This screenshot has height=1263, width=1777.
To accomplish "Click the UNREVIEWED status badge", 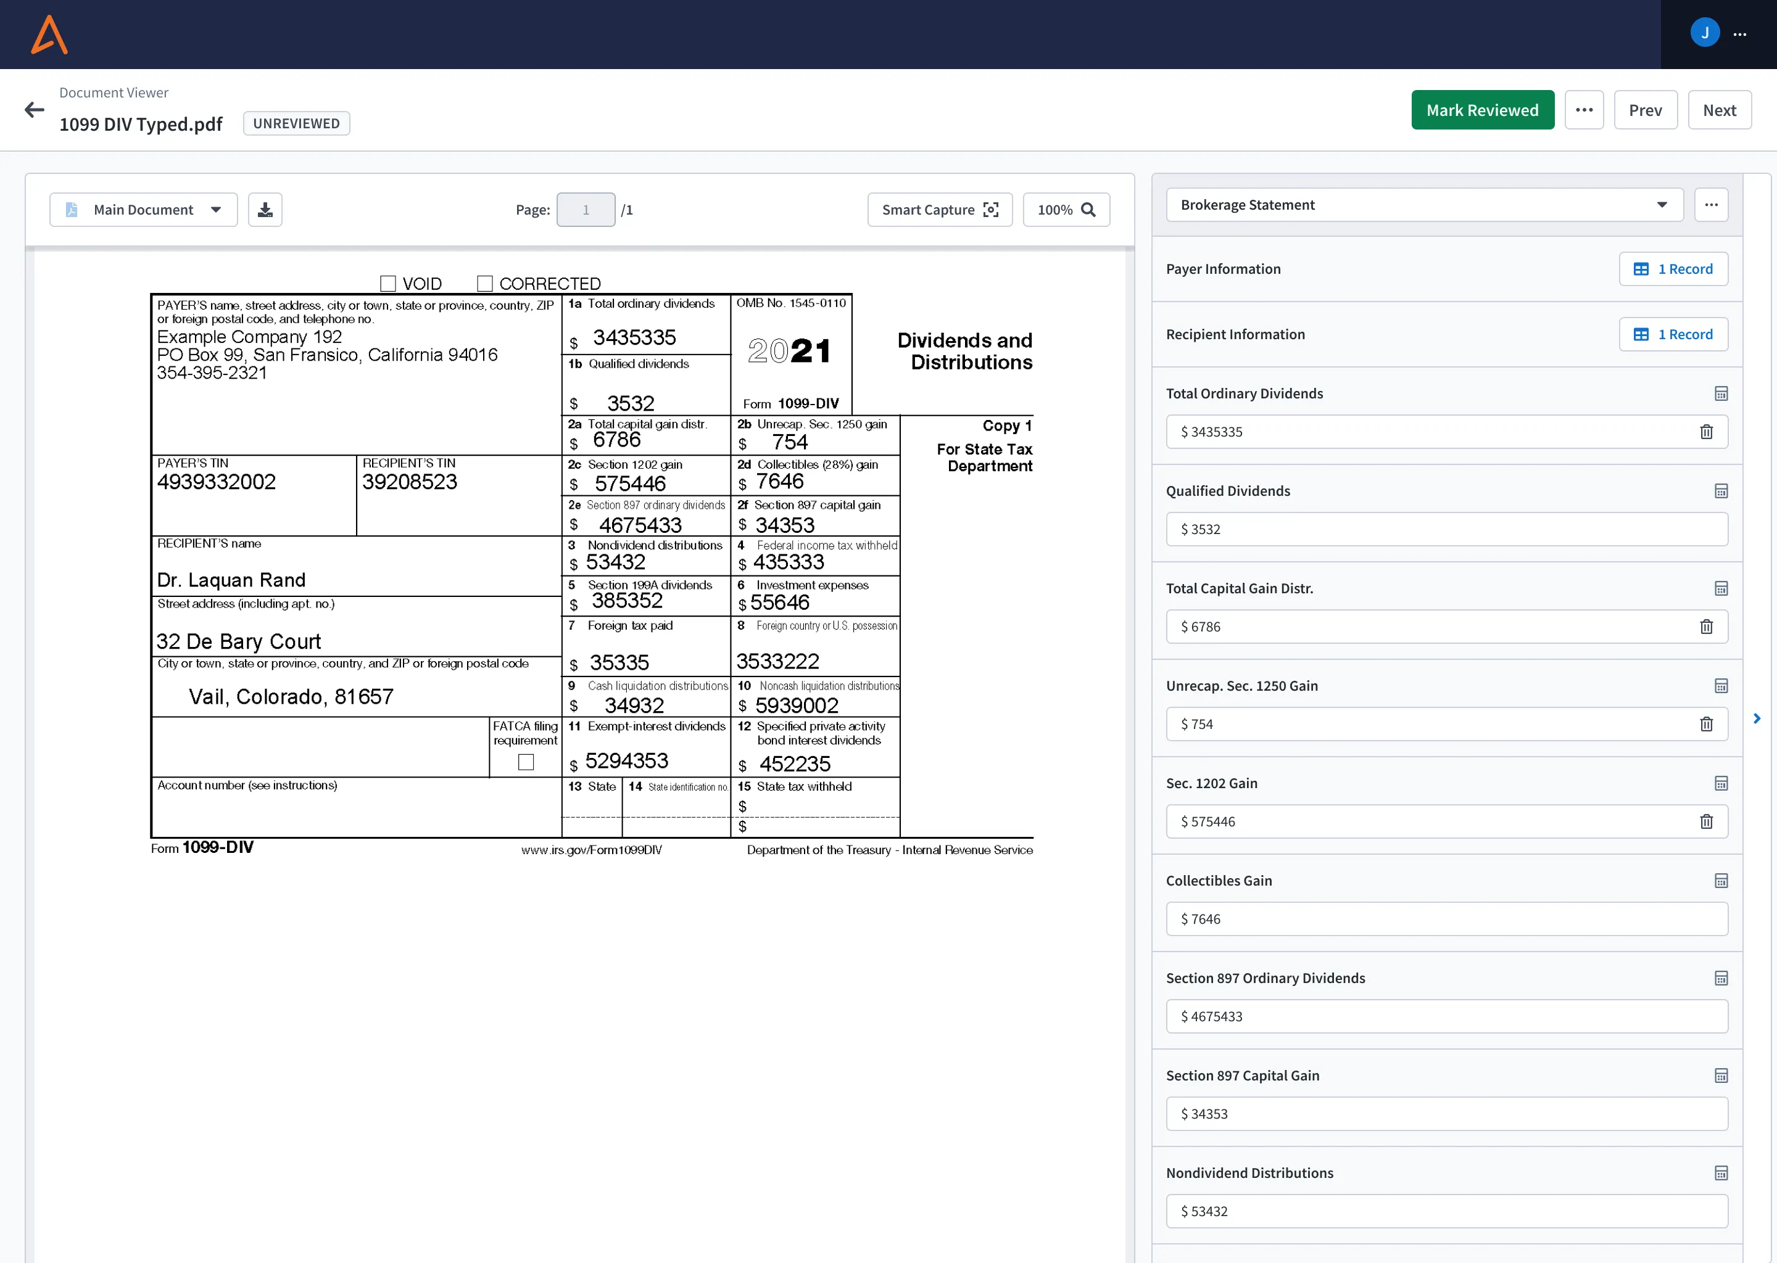I will [x=296, y=124].
